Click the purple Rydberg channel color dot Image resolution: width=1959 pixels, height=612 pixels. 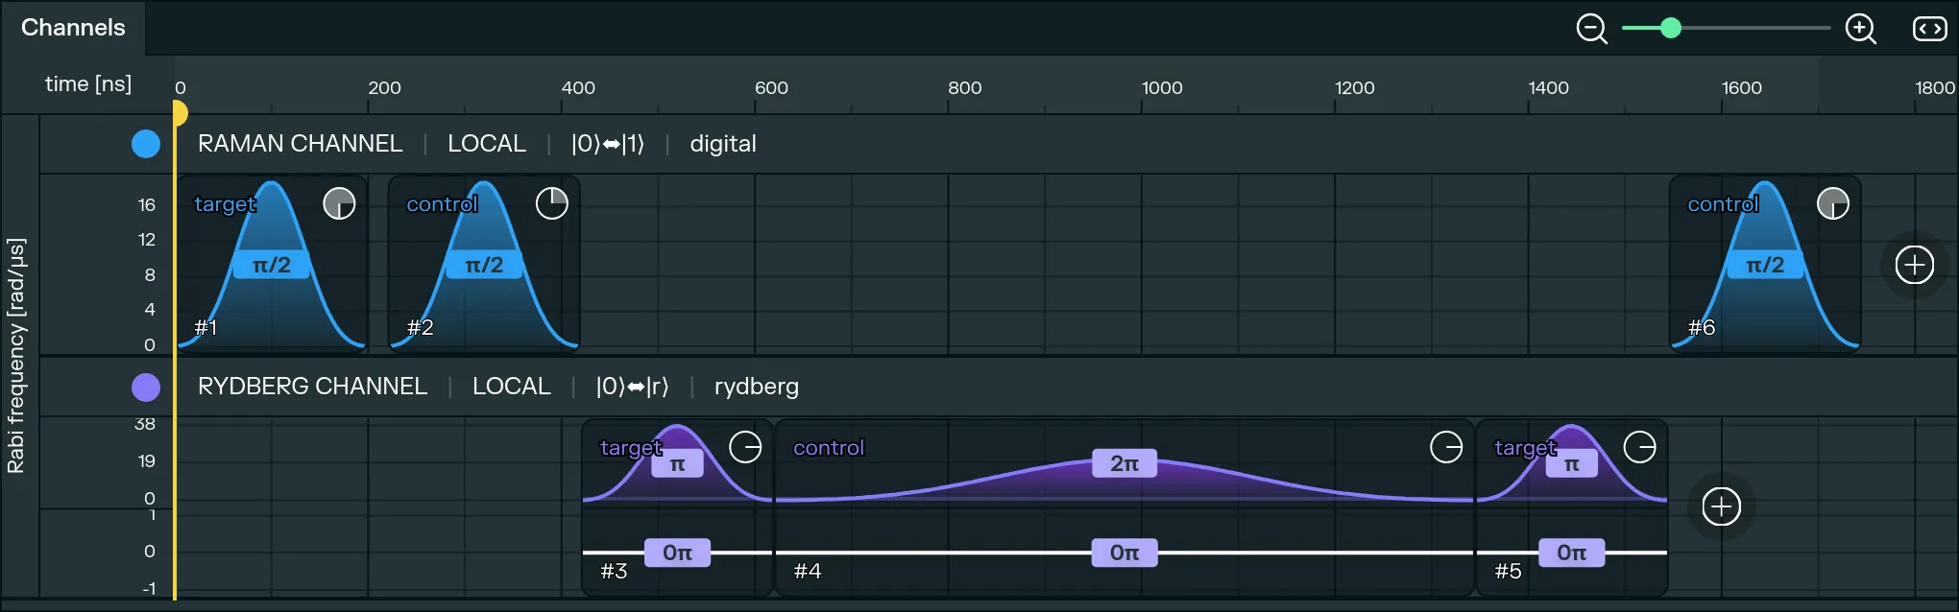pos(146,388)
